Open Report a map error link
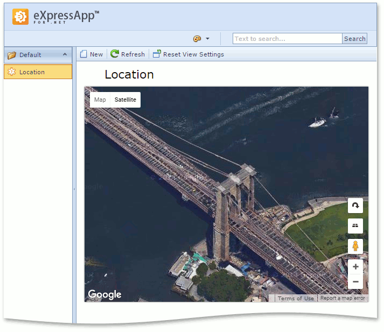Screen dimensions: 384x332 [x=343, y=298]
